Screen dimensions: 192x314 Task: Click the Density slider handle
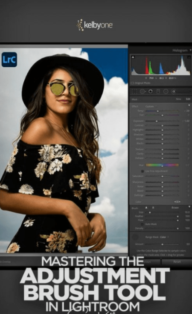click(177, 228)
